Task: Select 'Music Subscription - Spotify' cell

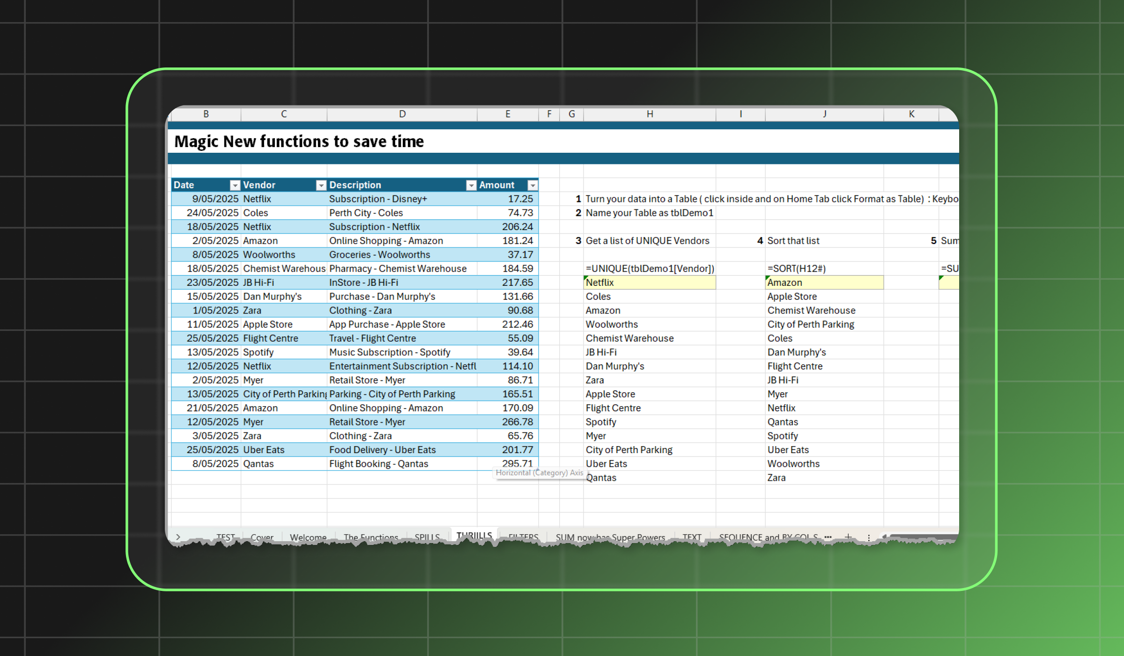Action: click(402, 352)
